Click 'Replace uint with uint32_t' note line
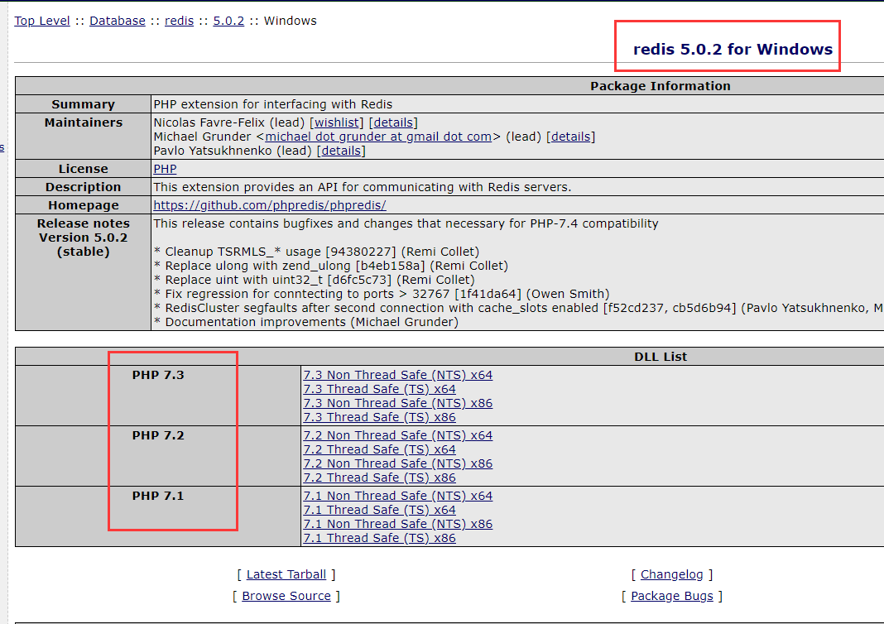 (315, 280)
